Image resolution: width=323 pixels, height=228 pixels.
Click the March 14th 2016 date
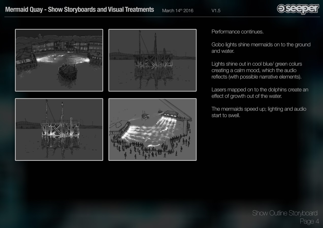pyautogui.click(x=177, y=11)
